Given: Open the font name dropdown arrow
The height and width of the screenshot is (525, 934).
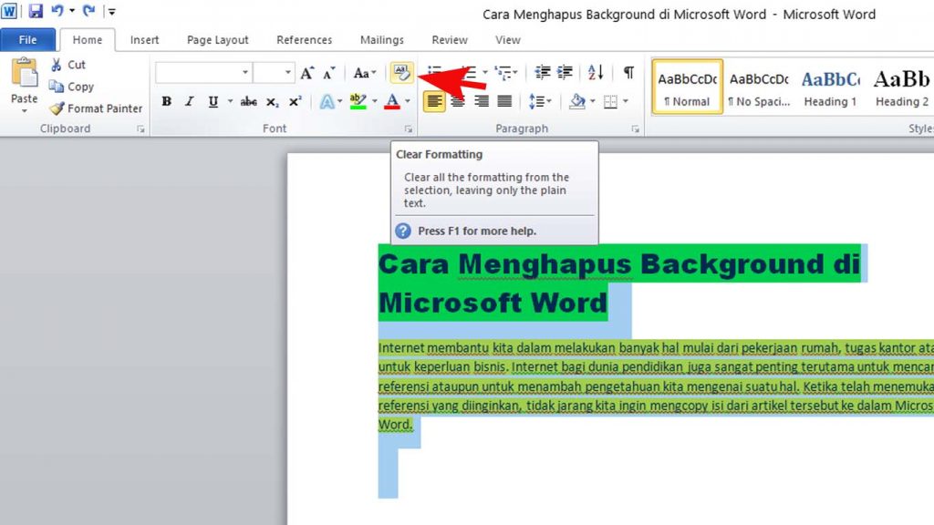Looking at the screenshot, I should tap(244, 73).
